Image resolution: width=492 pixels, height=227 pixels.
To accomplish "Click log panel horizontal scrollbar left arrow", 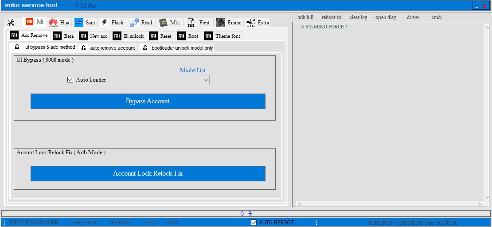I will tap(299, 204).
